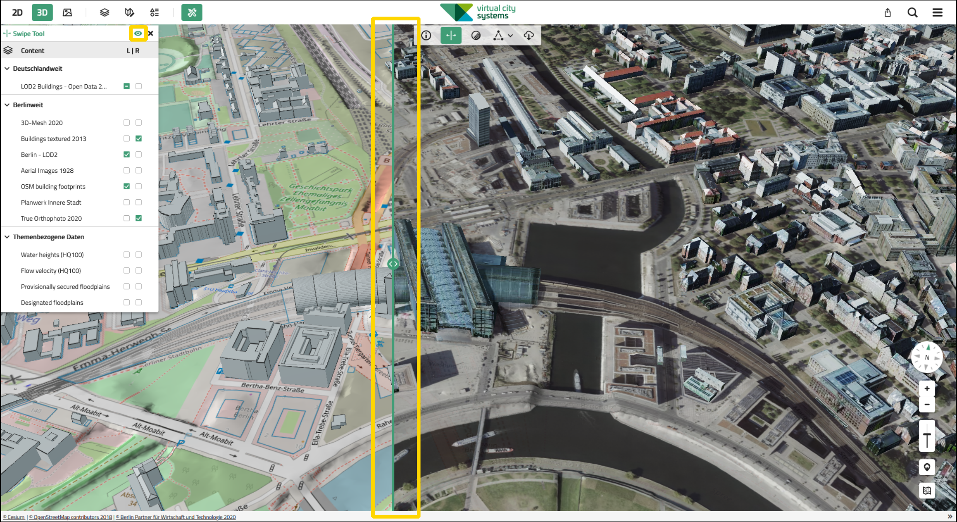Open measurement tool dropdown arrow

[x=510, y=36]
